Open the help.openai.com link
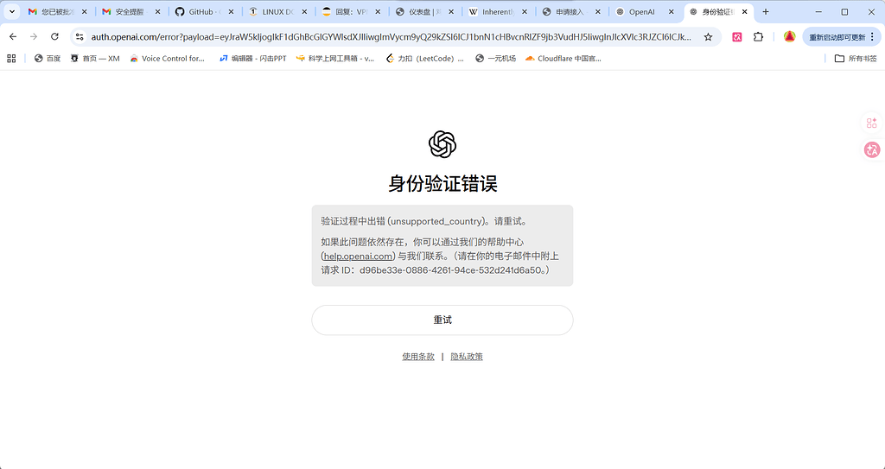885x469 pixels. pyautogui.click(x=359, y=257)
